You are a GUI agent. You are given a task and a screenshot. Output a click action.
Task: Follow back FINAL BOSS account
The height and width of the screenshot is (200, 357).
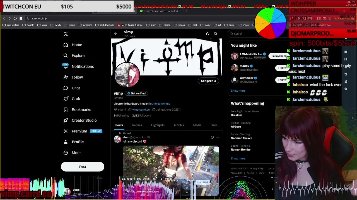[x=279, y=56]
